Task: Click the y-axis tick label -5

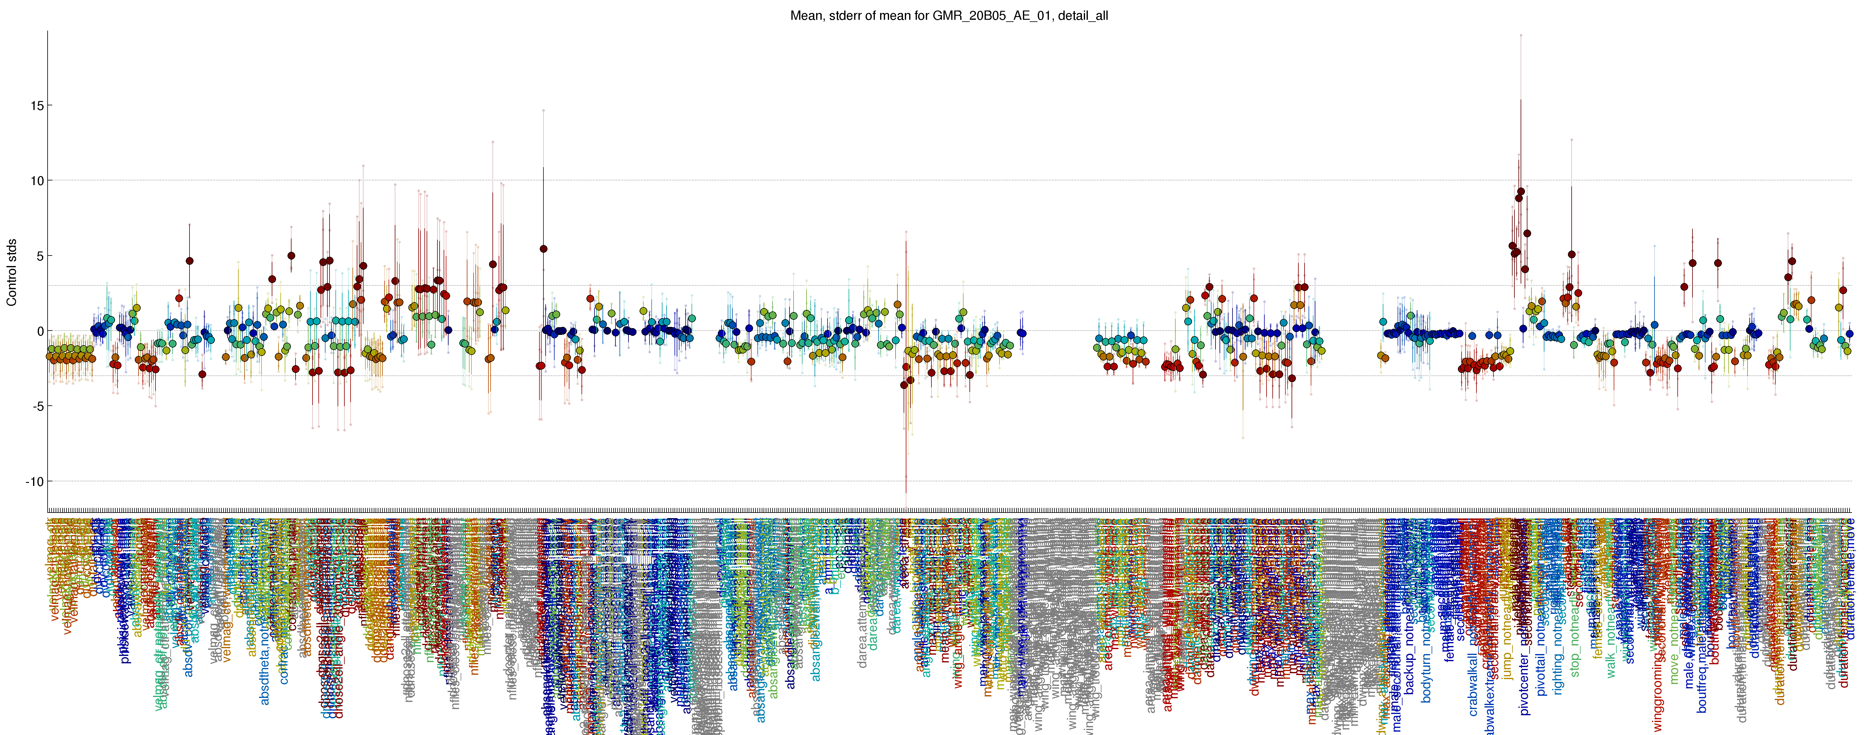Action: (x=38, y=407)
